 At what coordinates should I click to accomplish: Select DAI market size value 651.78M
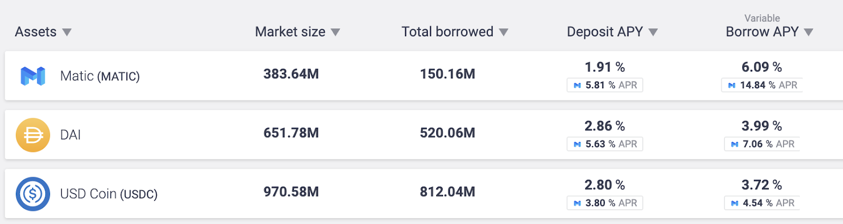click(291, 133)
